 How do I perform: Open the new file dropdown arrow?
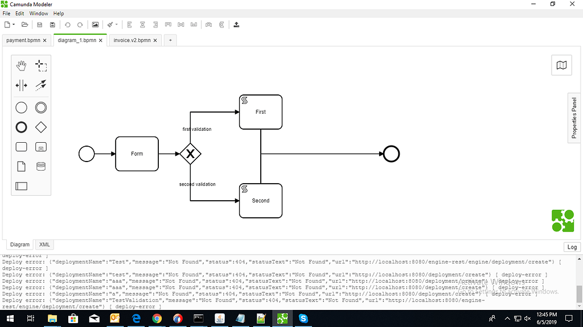pyautogui.click(x=14, y=24)
